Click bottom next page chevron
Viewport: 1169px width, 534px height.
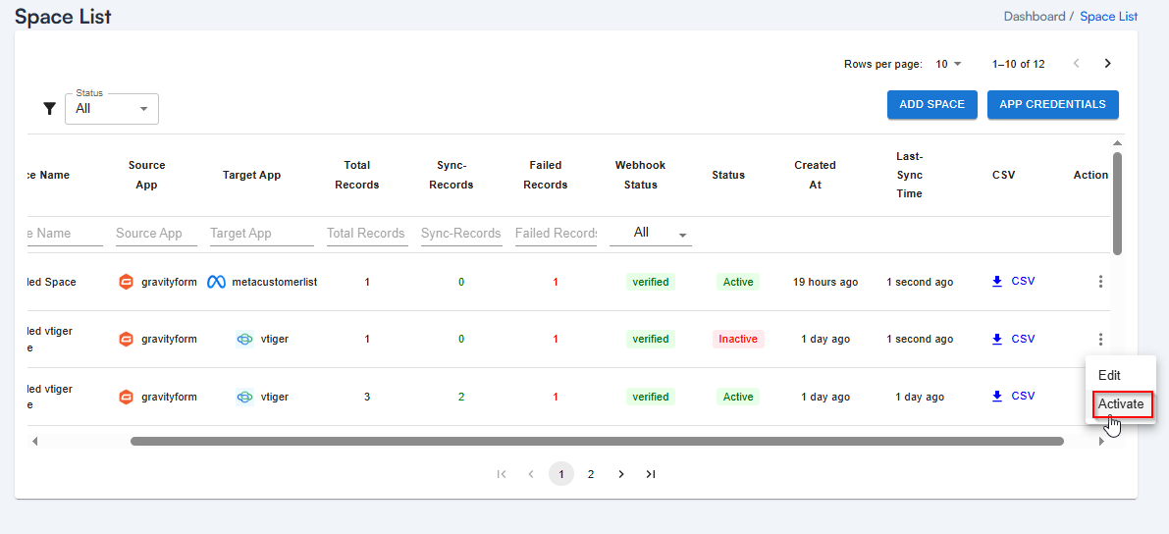point(620,474)
